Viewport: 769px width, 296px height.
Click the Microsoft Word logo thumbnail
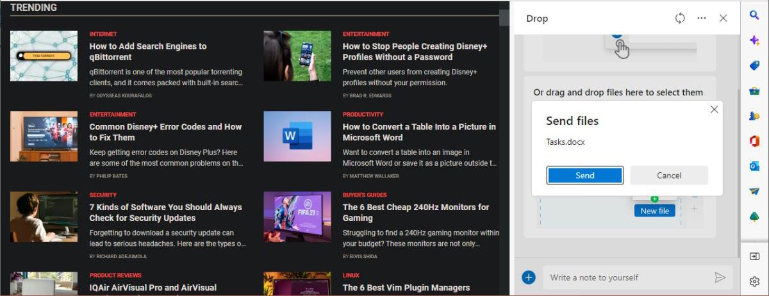297,136
